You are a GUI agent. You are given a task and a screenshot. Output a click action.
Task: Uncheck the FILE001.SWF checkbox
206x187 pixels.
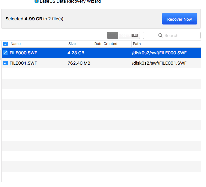[x=5, y=63]
